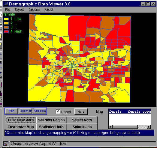This screenshot has width=157, height=148.
Task: Click the red '4 High' legend swatch
Action: [x=6, y=31]
